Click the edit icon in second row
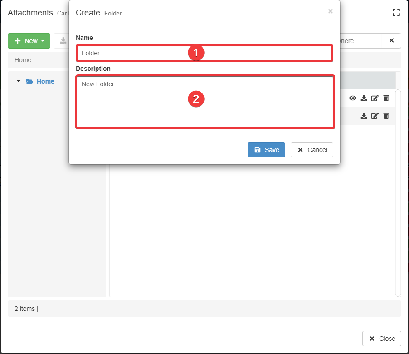The width and height of the screenshot is (409, 354). 375,116
